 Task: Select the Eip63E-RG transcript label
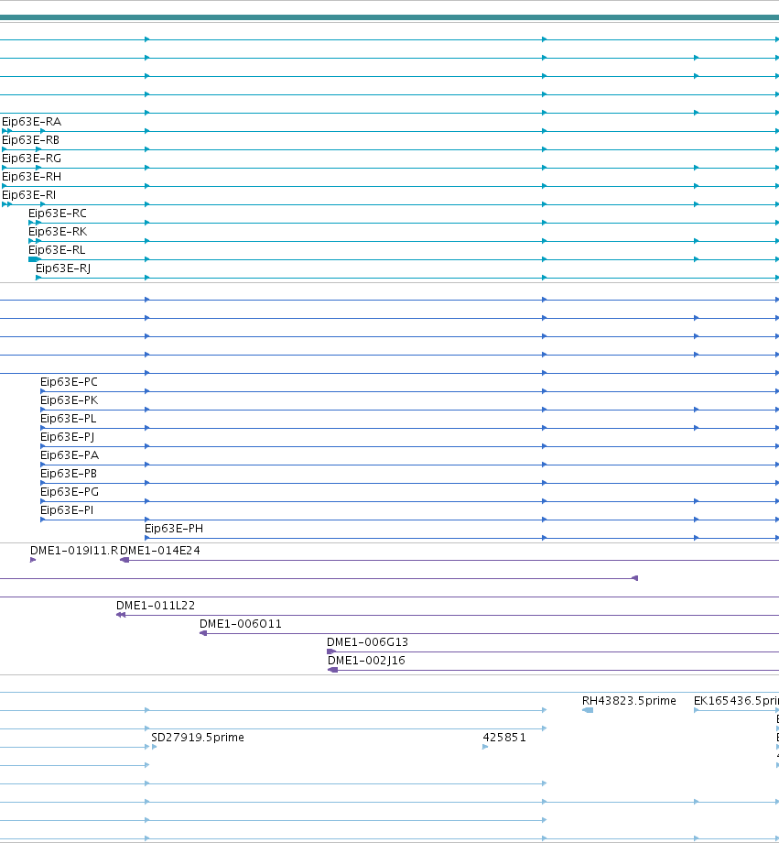[x=32, y=159]
